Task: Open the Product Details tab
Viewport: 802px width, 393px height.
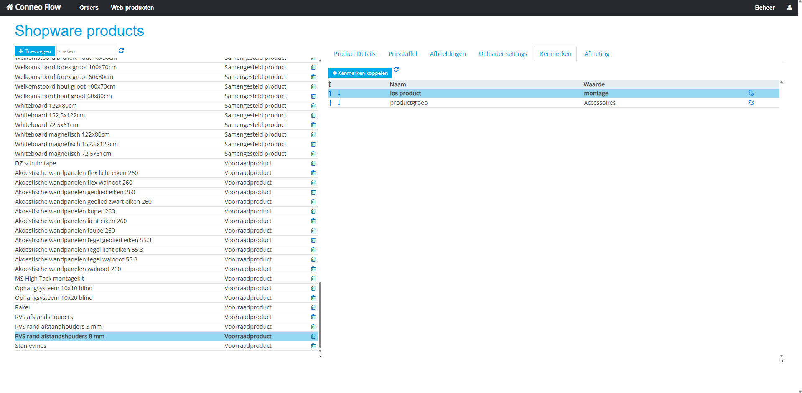Action: [x=354, y=54]
